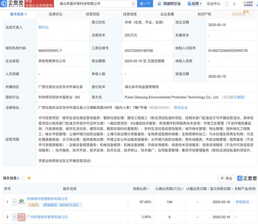Open 企业中心 in header

pos(213,4)
